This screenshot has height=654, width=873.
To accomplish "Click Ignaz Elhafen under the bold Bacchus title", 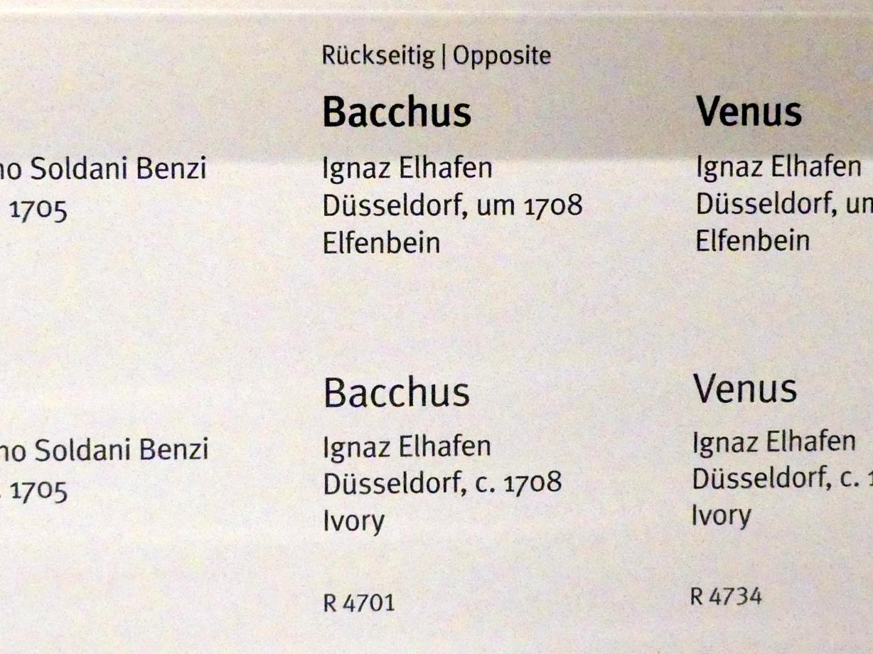I will point(407,168).
